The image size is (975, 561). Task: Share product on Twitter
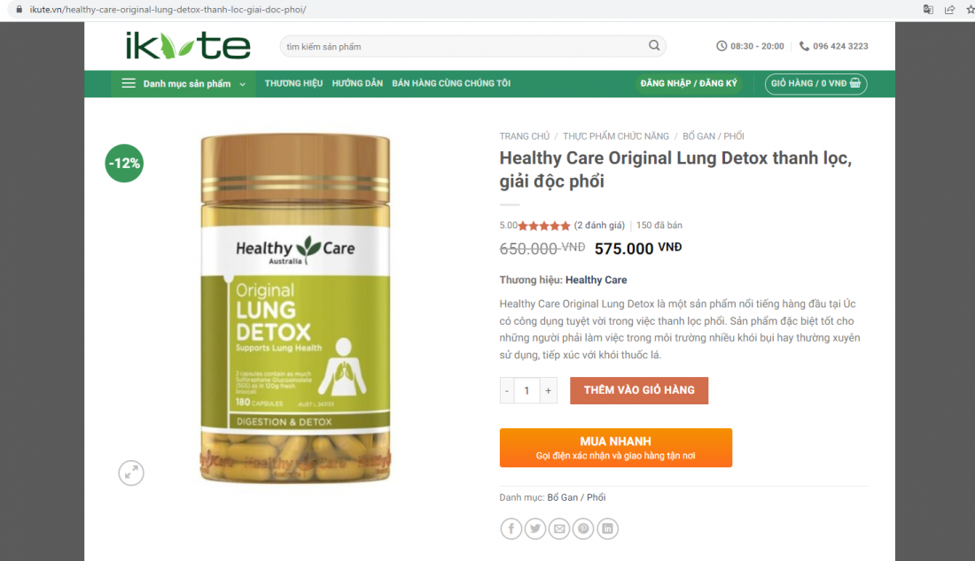[x=535, y=529]
